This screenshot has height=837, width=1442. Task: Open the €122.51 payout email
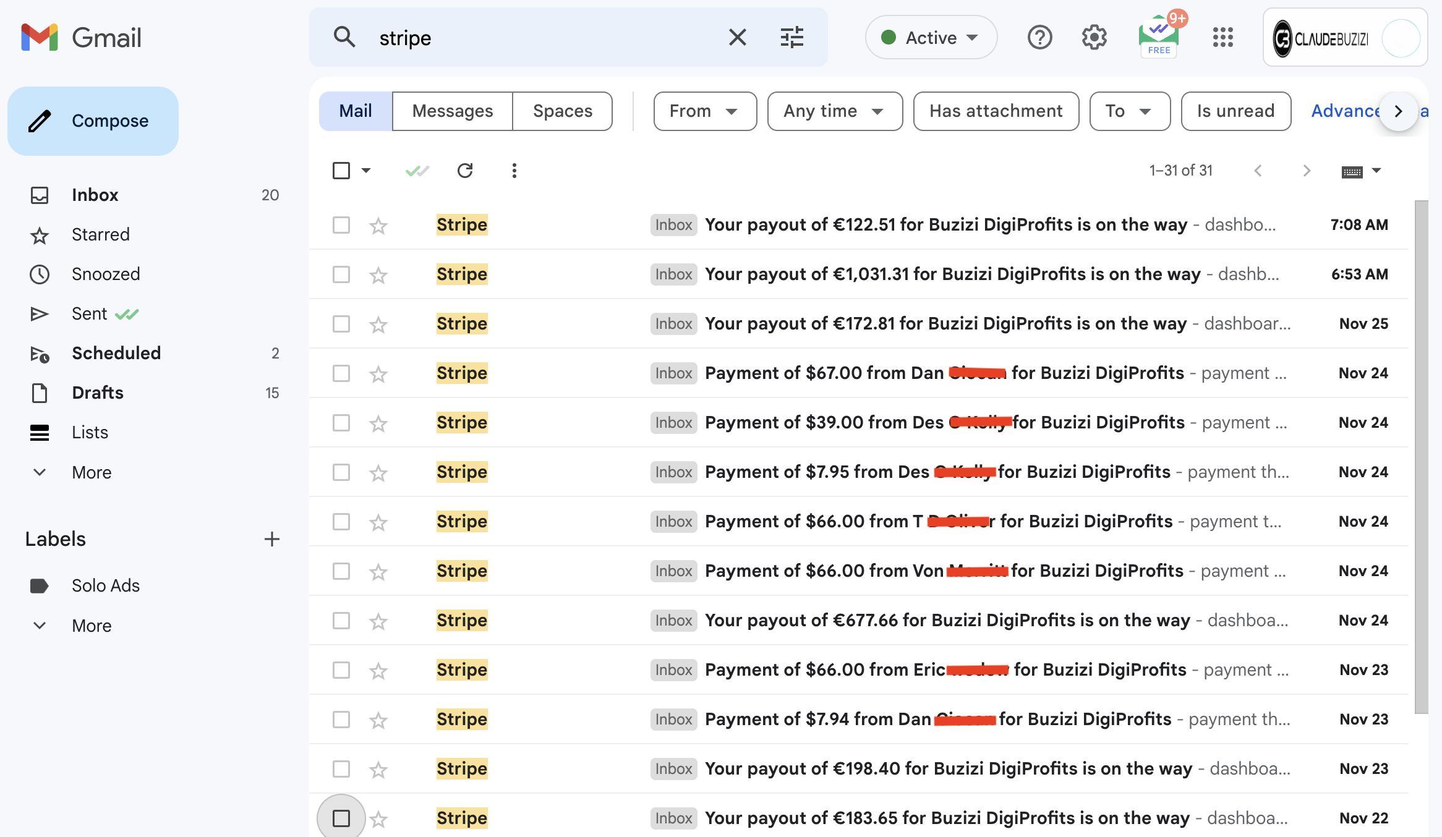coord(859,225)
